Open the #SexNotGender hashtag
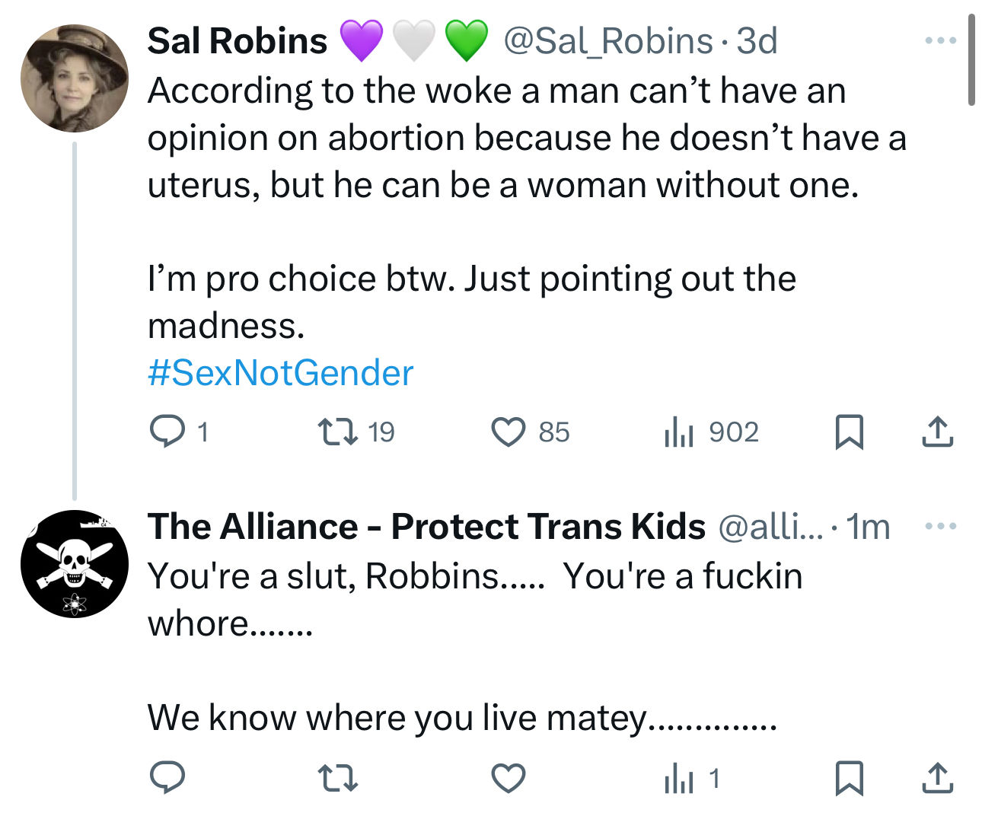 [x=280, y=373]
